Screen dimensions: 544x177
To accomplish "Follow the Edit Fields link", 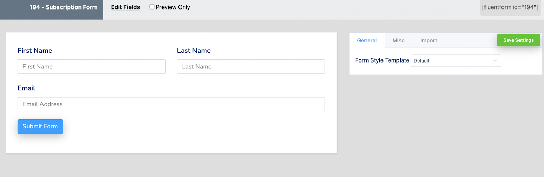I will coord(125,7).
